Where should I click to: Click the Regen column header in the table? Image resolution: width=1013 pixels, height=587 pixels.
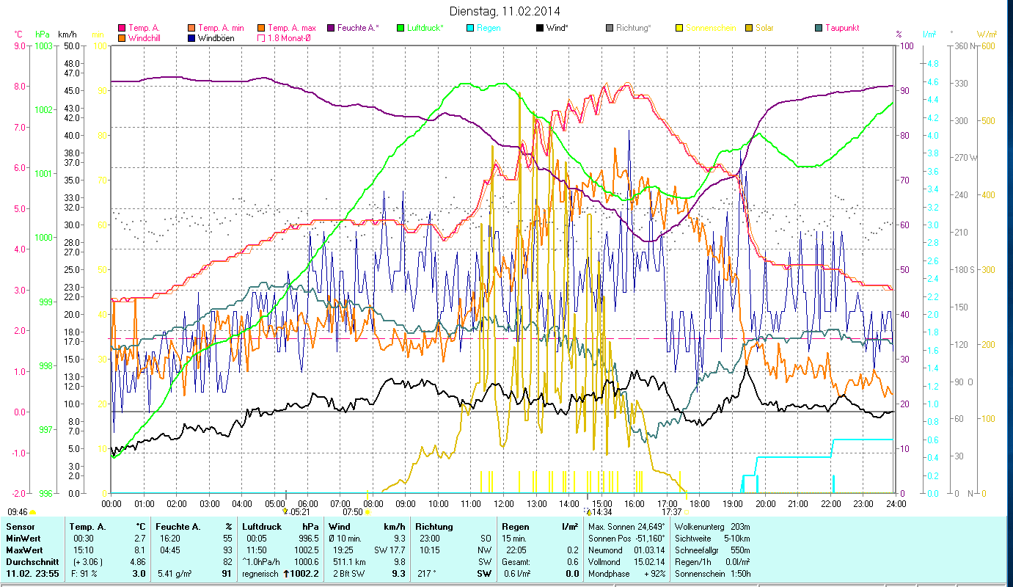pos(515,527)
